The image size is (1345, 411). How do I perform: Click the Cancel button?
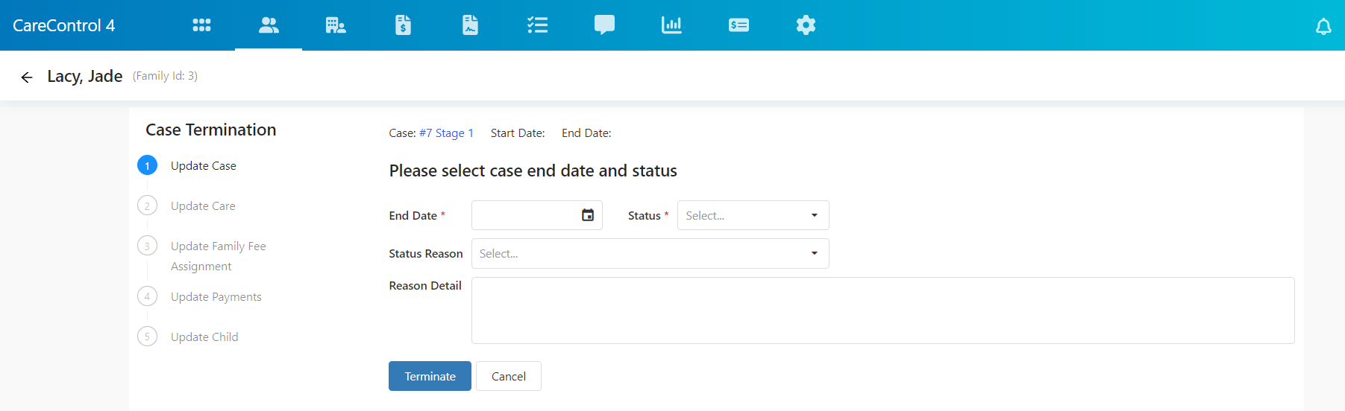pyautogui.click(x=509, y=376)
